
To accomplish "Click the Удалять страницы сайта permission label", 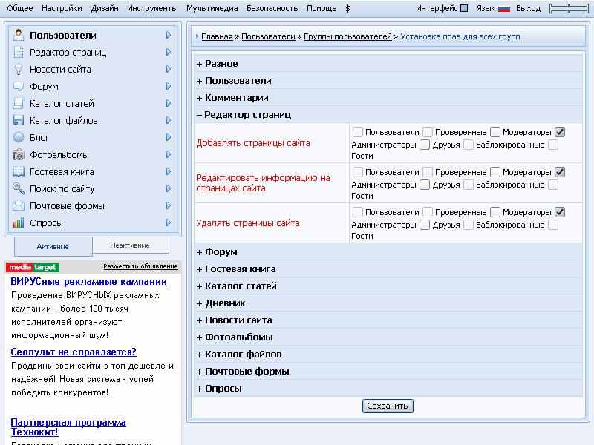I will (x=248, y=223).
